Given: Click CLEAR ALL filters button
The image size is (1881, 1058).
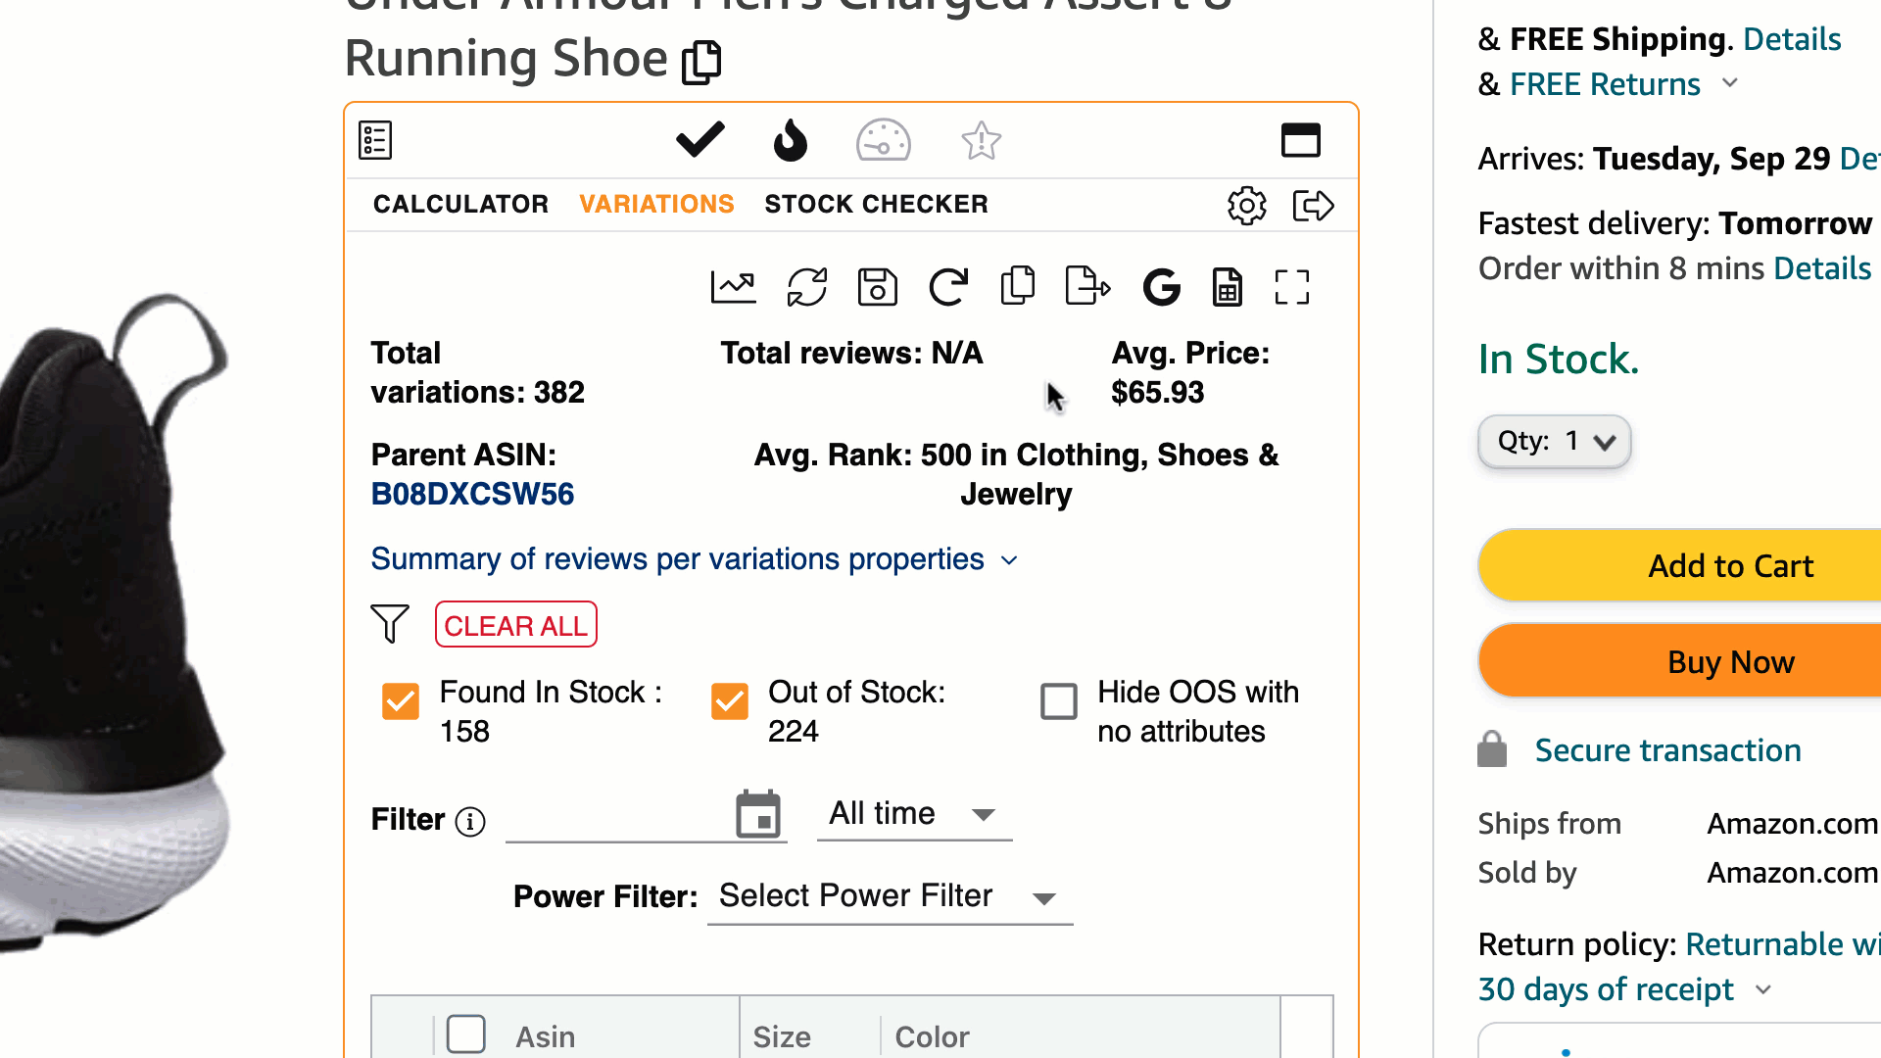Looking at the screenshot, I should (516, 625).
